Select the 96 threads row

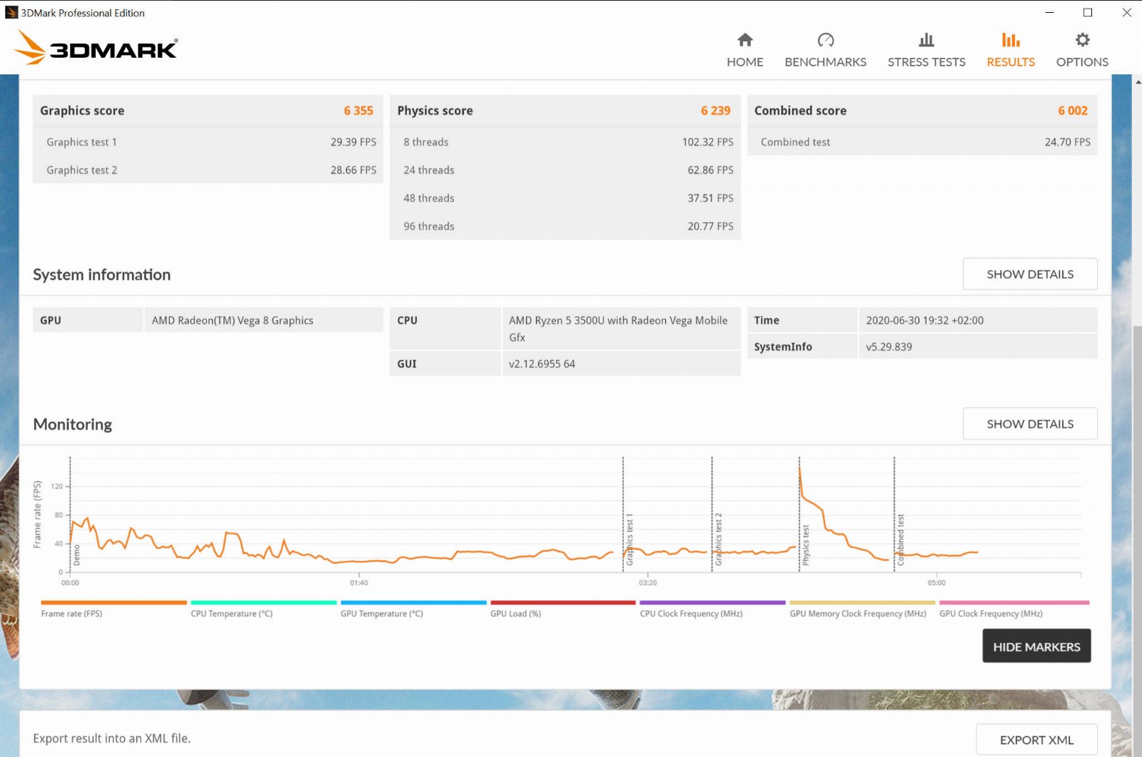coord(565,226)
